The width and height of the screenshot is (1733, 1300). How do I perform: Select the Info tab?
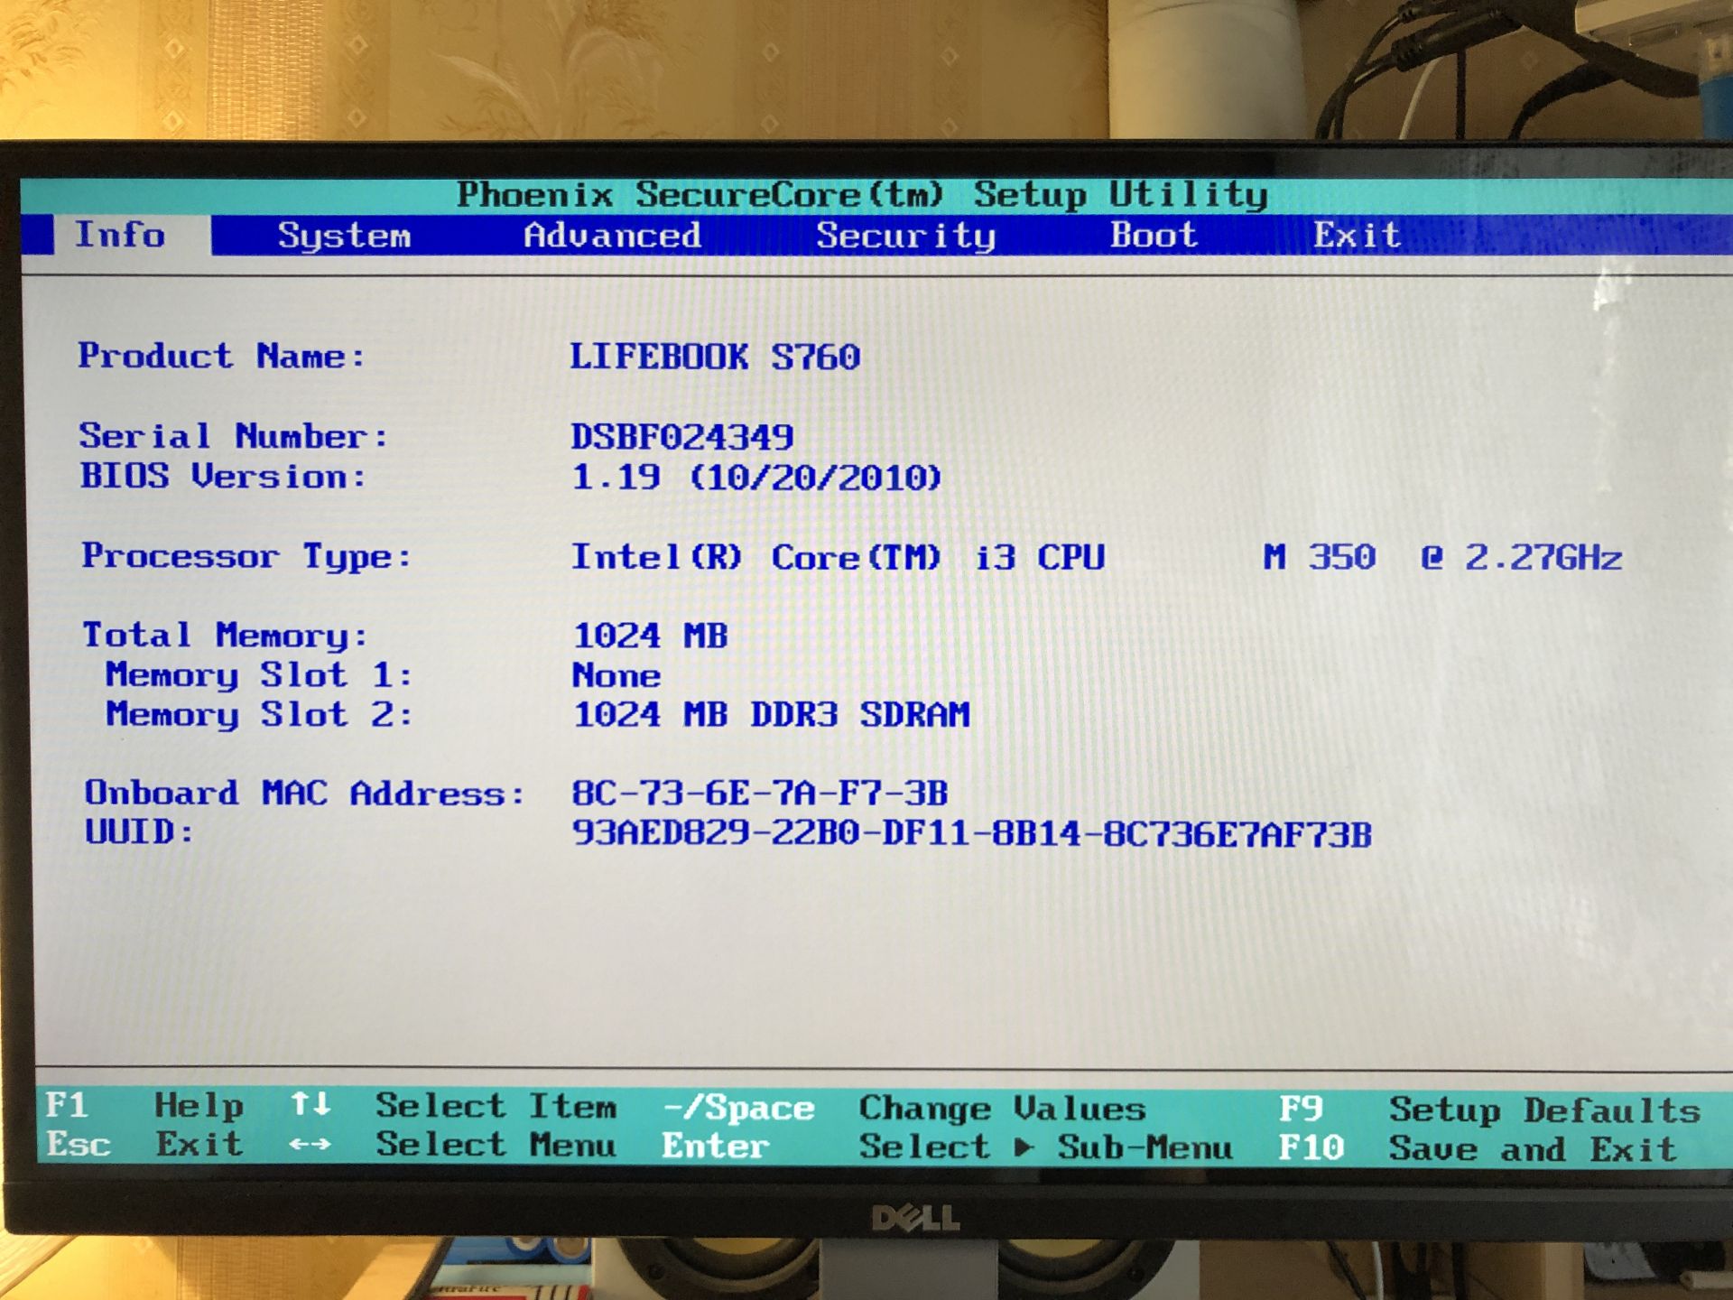[120, 235]
